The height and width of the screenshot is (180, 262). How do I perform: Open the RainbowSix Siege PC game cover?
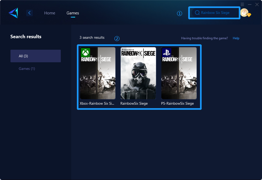click(x=138, y=73)
